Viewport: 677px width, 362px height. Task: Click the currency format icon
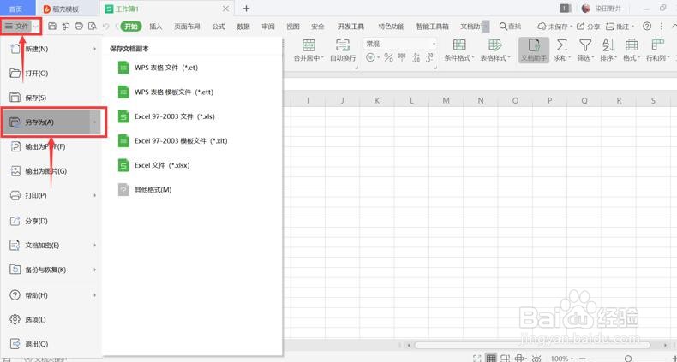[370, 57]
